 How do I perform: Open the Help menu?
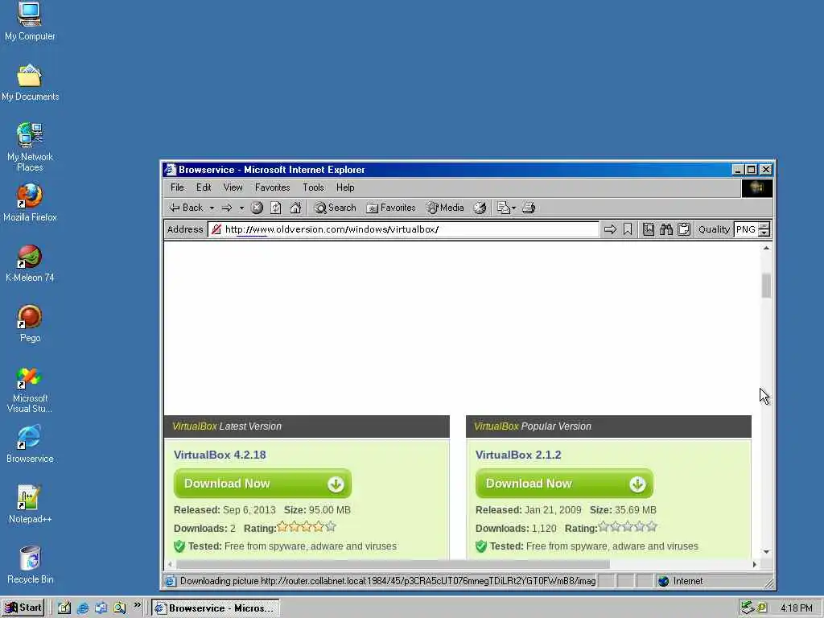345,187
